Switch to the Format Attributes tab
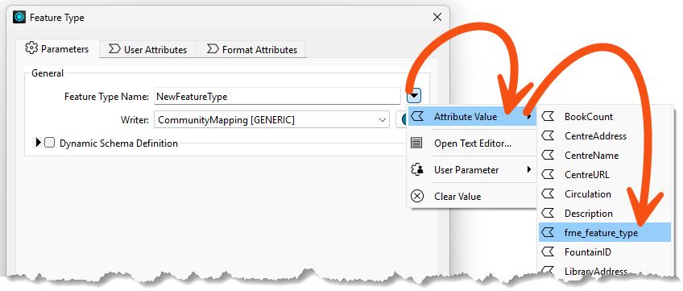The width and height of the screenshot is (683, 291). point(251,50)
